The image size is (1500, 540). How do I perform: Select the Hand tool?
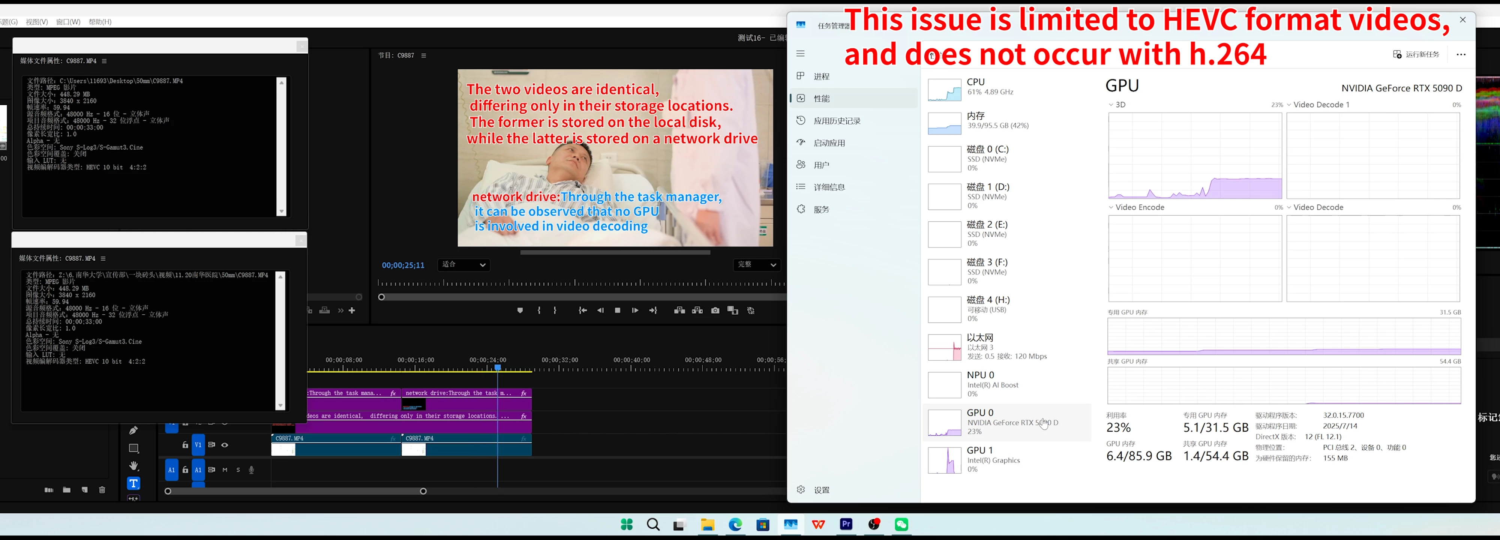(133, 466)
